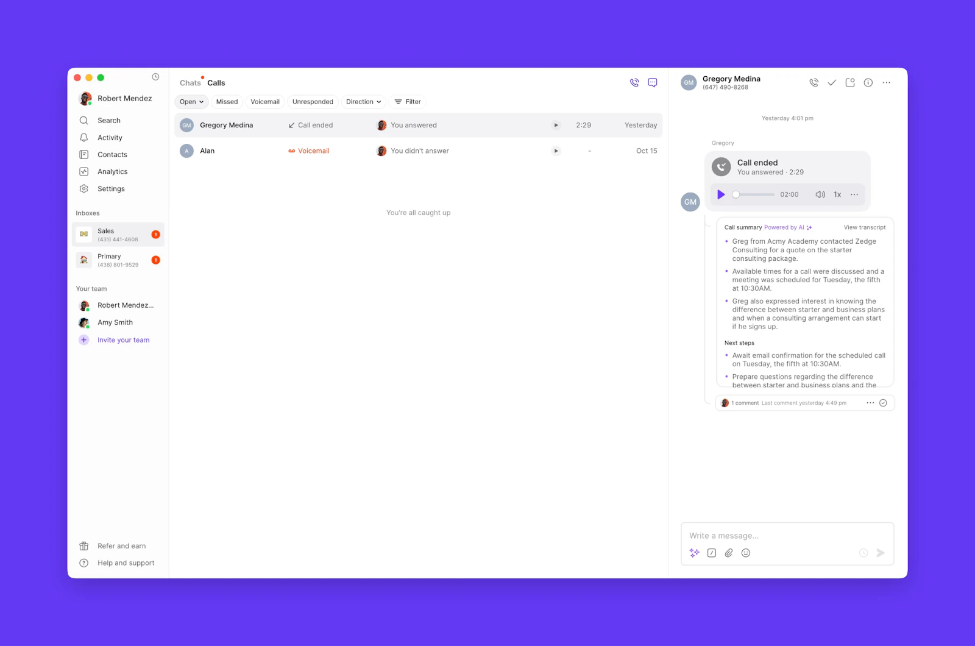Viewport: 975px width, 646px height.
Task: Switch to the Calls tab
Action: click(215, 82)
